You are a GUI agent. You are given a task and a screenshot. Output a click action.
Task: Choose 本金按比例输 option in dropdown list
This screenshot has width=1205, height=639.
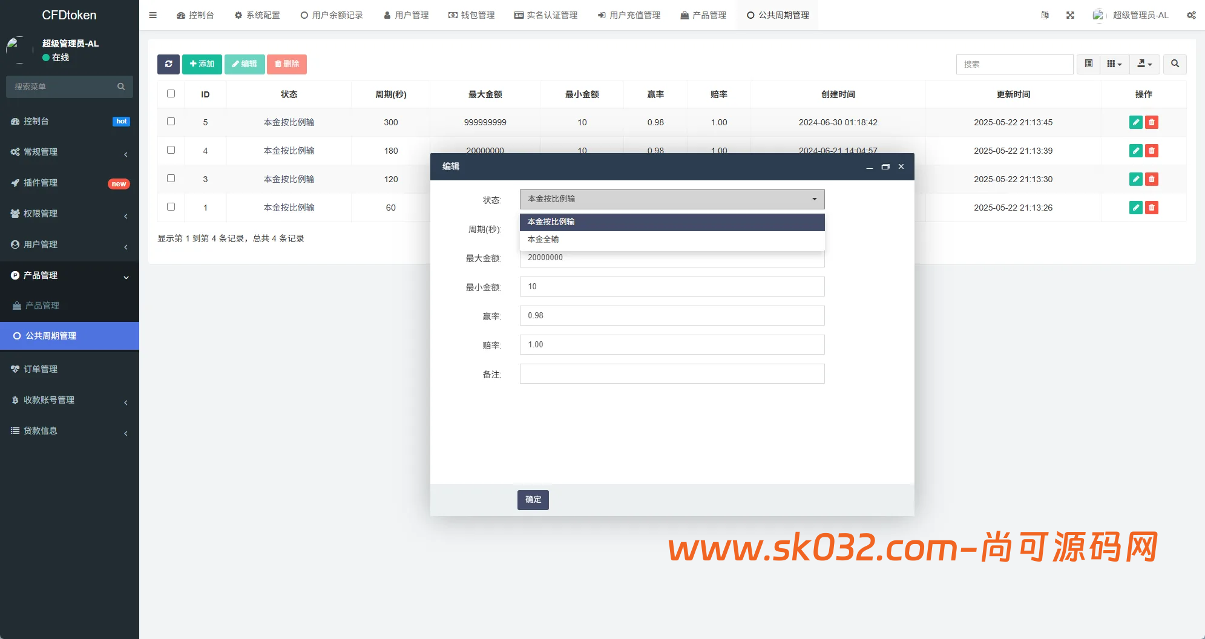pos(672,222)
